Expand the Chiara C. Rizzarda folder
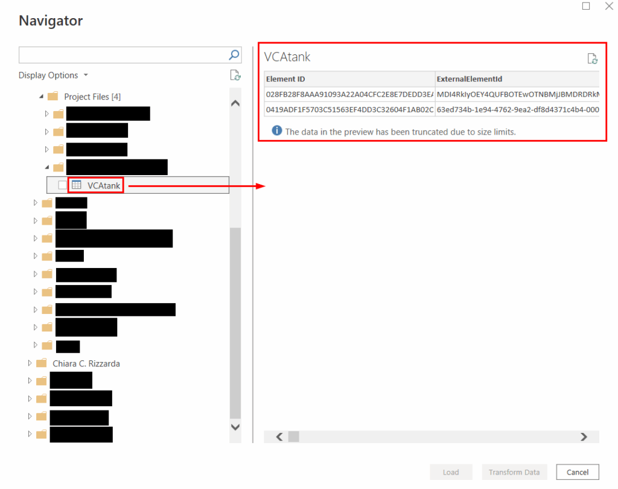Image resolution: width=618 pixels, height=489 pixels. click(30, 363)
